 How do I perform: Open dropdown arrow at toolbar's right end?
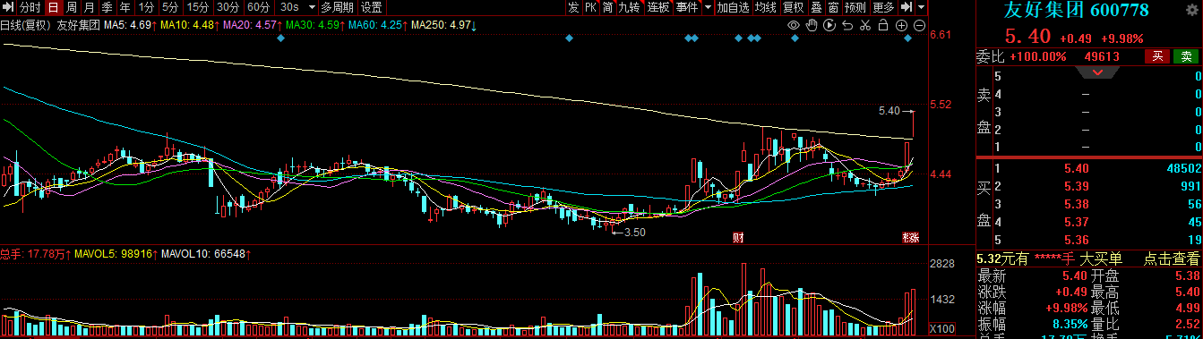[921, 7]
